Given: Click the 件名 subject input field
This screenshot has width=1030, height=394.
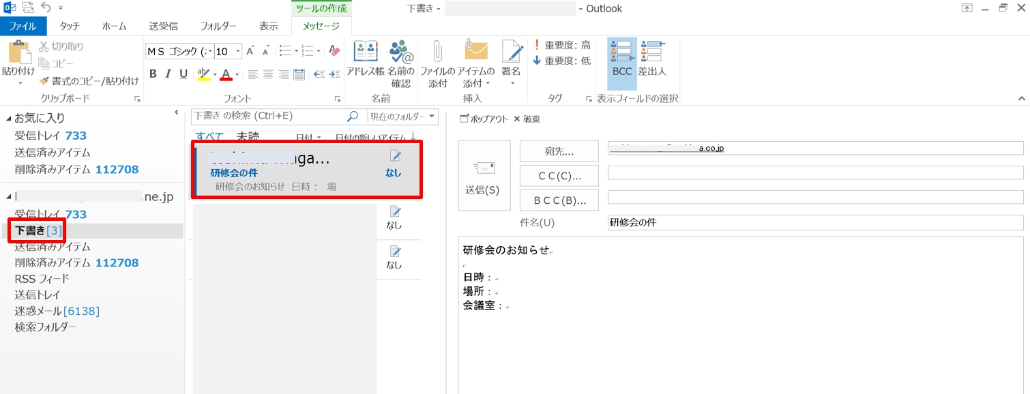Looking at the screenshot, I should click(x=814, y=223).
